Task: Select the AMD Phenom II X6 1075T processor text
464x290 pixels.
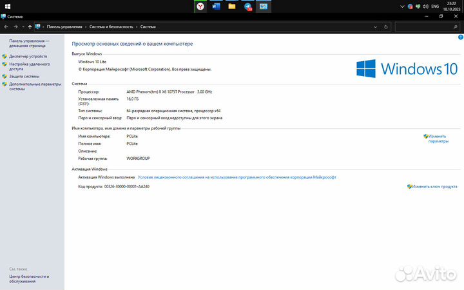Action: click(x=169, y=92)
